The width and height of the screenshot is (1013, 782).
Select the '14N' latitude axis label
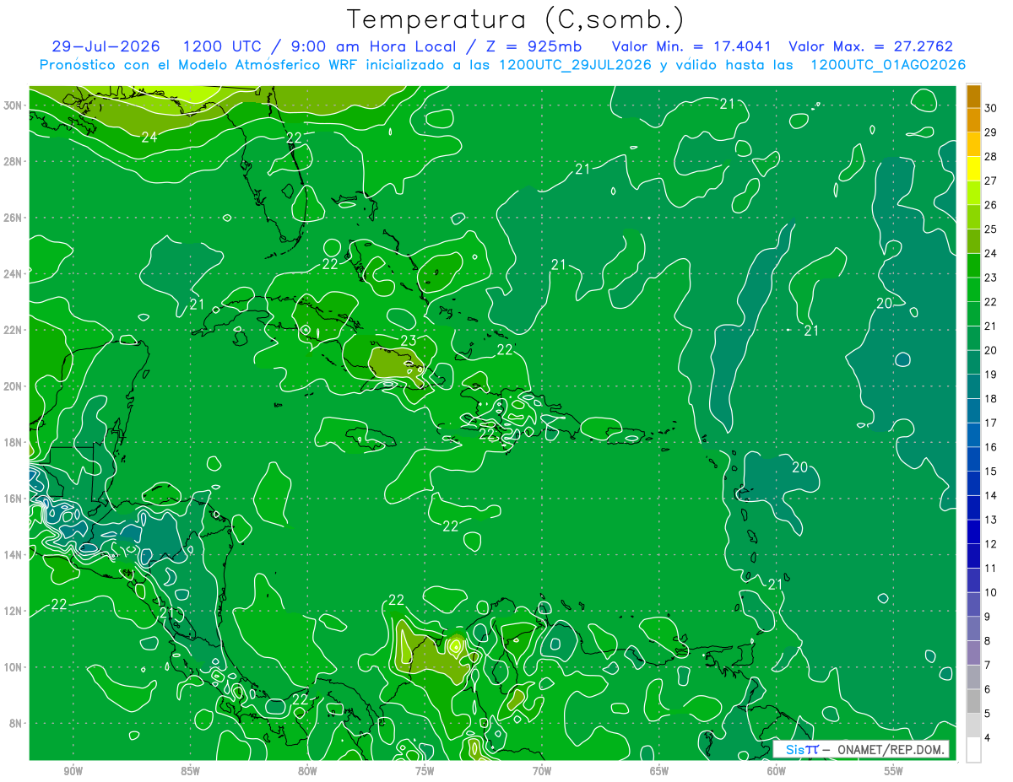(x=14, y=555)
